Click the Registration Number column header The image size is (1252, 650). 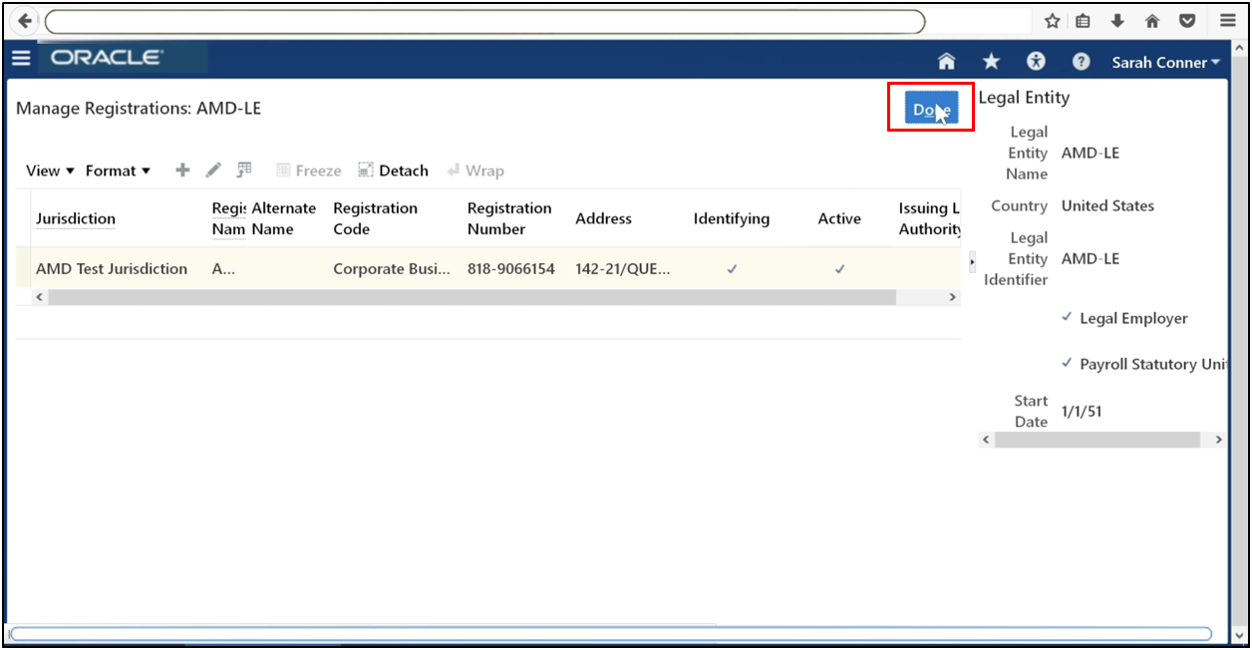(509, 218)
